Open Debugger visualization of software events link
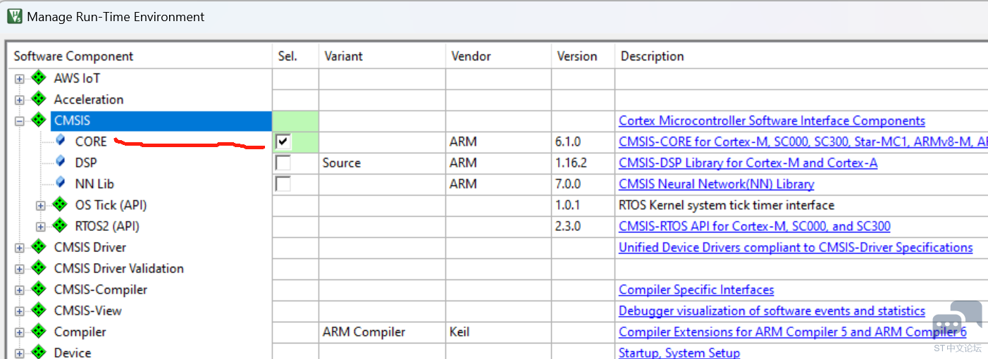The width and height of the screenshot is (988, 359). [772, 310]
